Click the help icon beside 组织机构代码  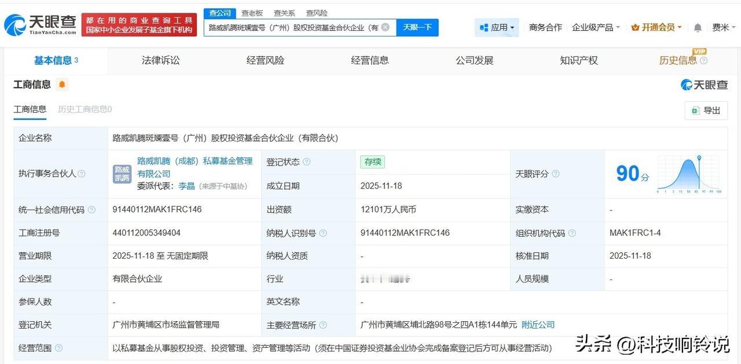[572, 233]
